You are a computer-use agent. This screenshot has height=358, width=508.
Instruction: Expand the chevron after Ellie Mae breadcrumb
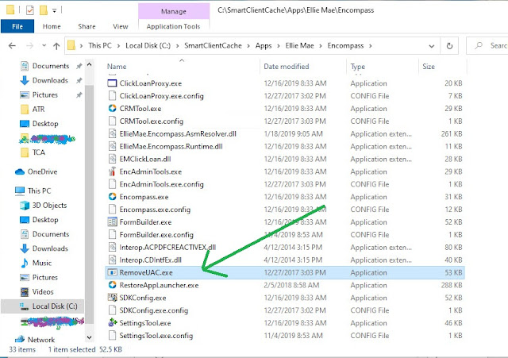321,46
